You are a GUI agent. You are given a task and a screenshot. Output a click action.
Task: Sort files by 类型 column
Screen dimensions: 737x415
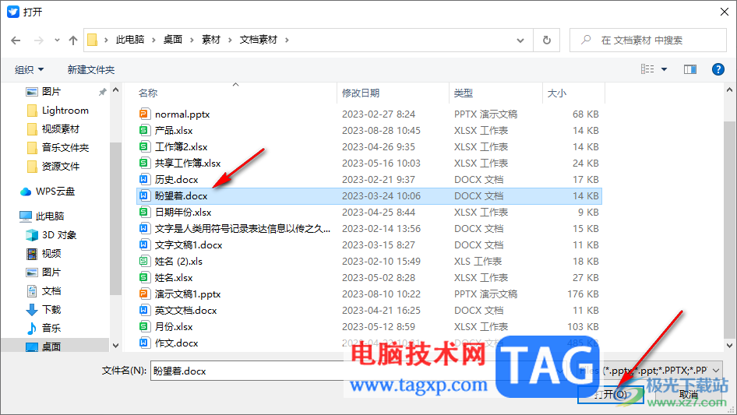click(464, 93)
